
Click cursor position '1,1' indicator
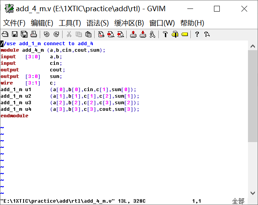pyautogui.click(x=197, y=201)
